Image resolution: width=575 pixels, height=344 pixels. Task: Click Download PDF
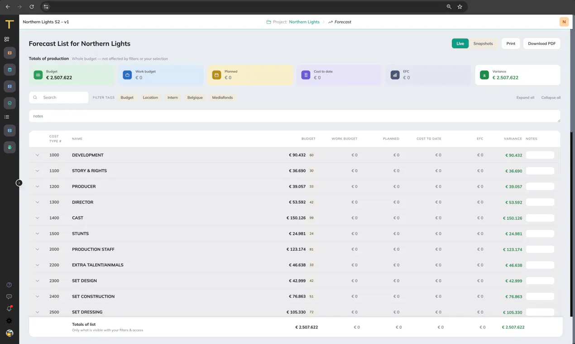pyautogui.click(x=542, y=43)
